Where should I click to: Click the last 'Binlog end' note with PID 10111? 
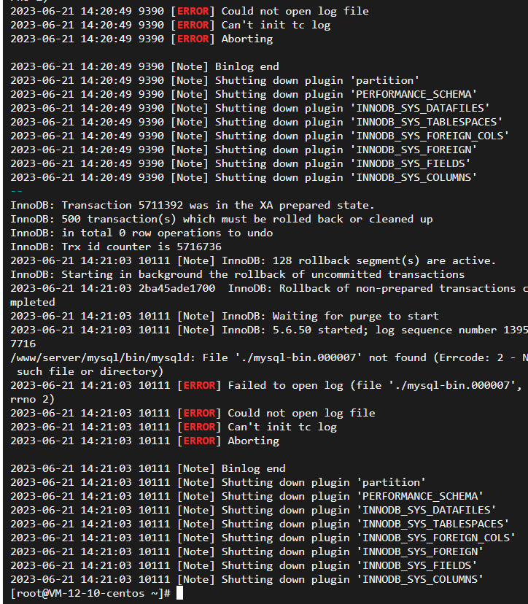(x=148, y=468)
